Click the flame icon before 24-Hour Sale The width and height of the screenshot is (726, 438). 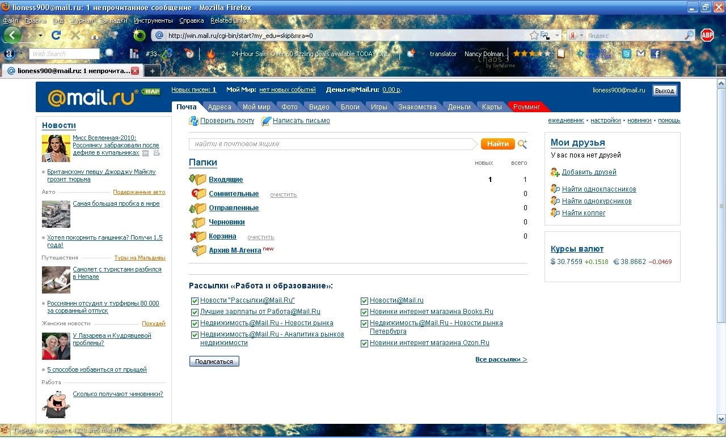pyautogui.click(x=211, y=54)
